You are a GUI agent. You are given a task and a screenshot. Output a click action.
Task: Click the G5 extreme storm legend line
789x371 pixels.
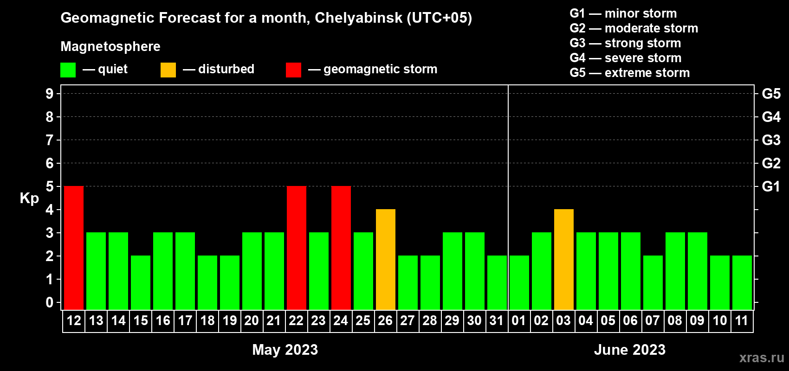coord(630,73)
